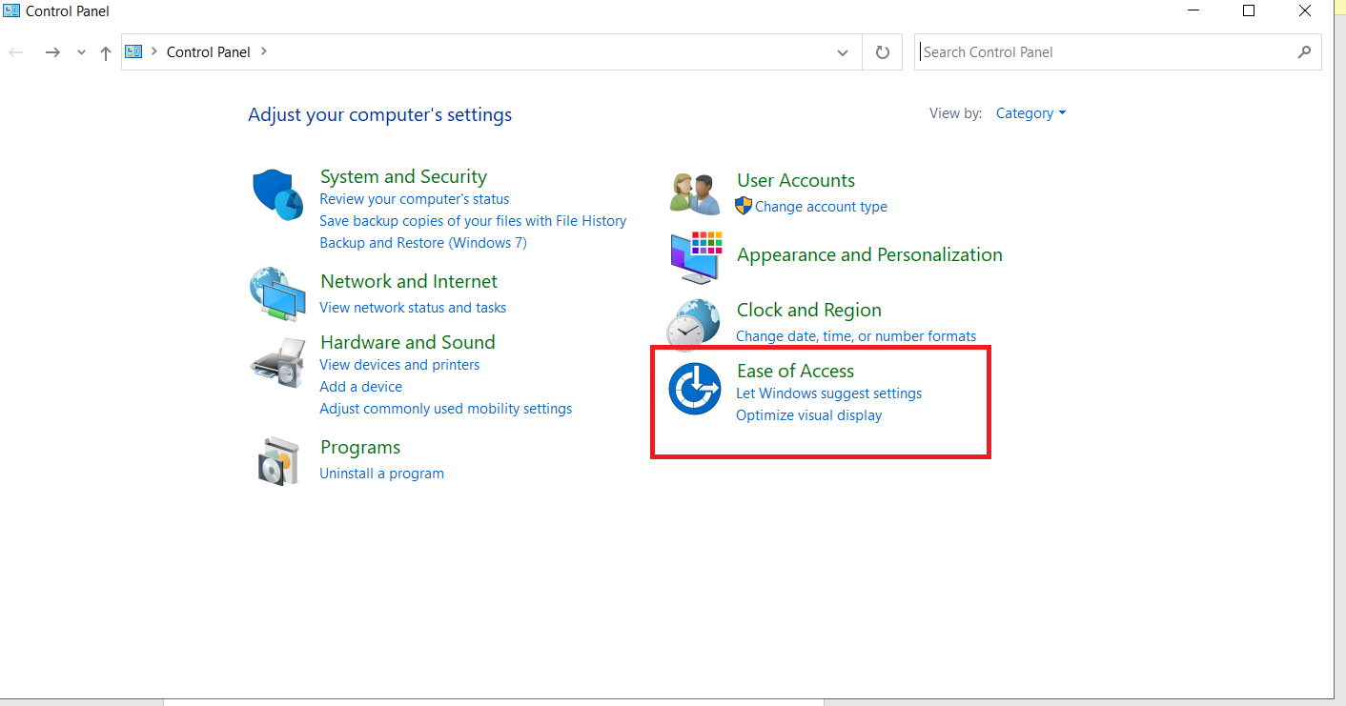Open the Ease of Access circular icon
1346x706 pixels.
coord(694,389)
